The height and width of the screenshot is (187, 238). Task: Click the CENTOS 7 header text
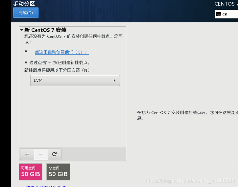(226, 4)
